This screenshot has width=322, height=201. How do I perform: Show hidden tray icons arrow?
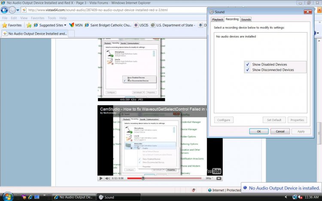(x=286, y=197)
